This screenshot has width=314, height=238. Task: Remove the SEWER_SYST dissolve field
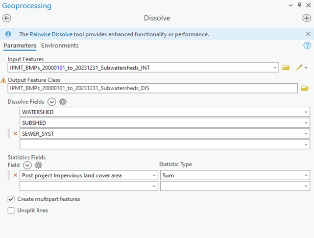15,134
